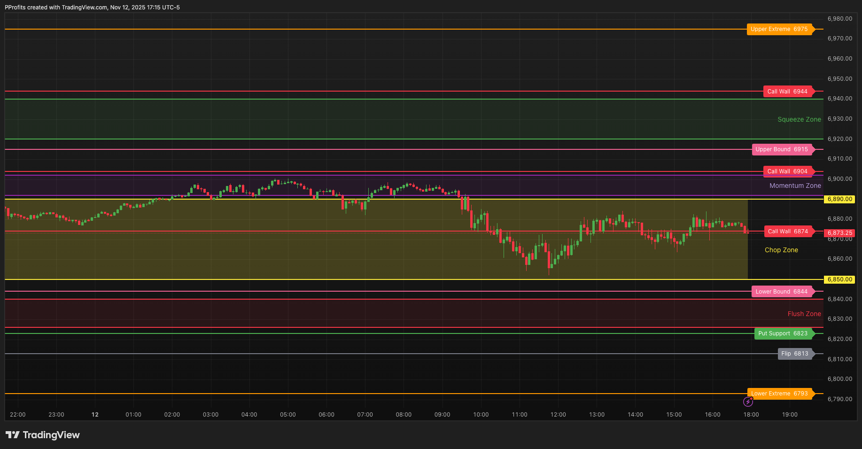The height and width of the screenshot is (449, 862).
Task: Click the gray Flip 6813 level label
Action: click(x=795, y=354)
